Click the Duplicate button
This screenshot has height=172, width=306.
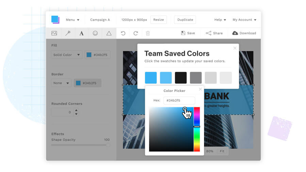[185, 20]
